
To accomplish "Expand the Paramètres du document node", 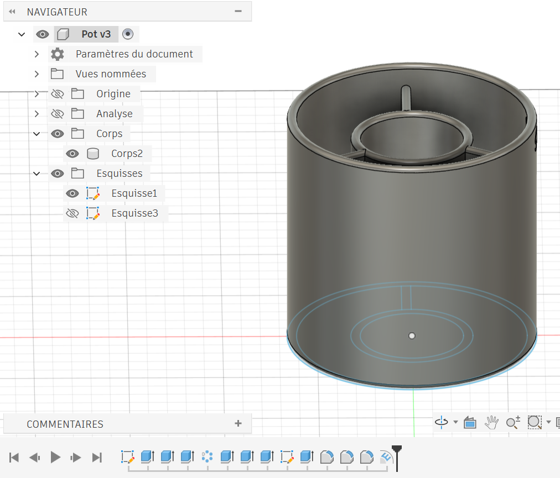I will [37, 54].
